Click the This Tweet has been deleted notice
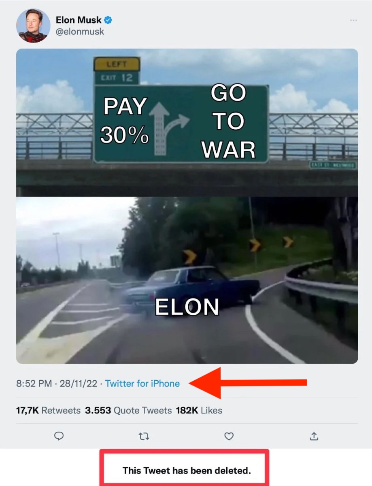 pyautogui.click(x=187, y=471)
